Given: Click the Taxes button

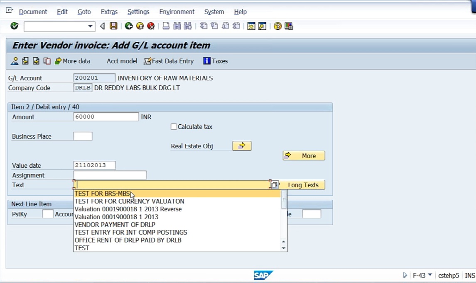Looking at the screenshot, I should (x=216, y=61).
